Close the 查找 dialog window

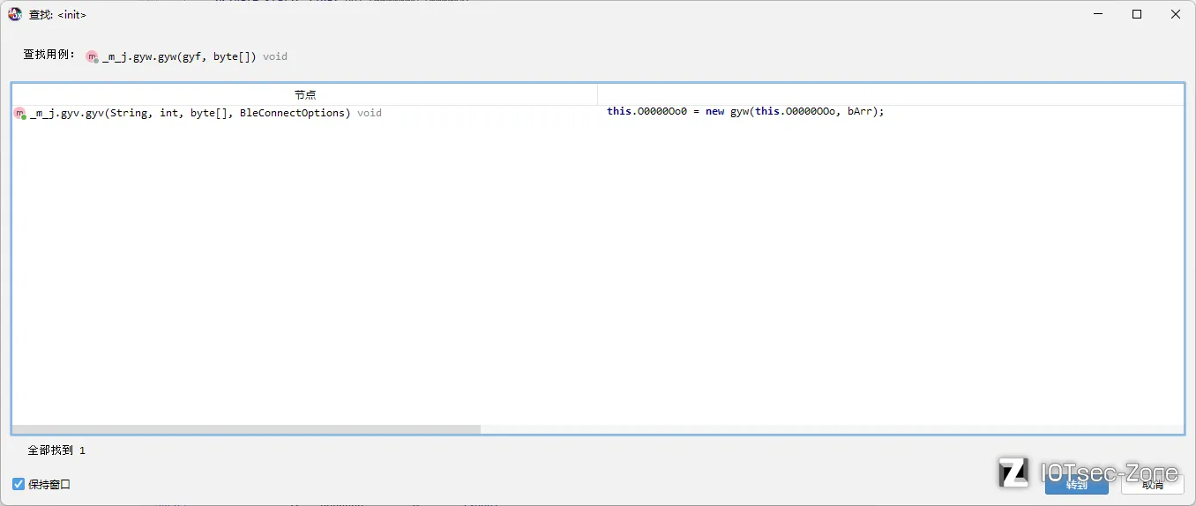click(1176, 14)
